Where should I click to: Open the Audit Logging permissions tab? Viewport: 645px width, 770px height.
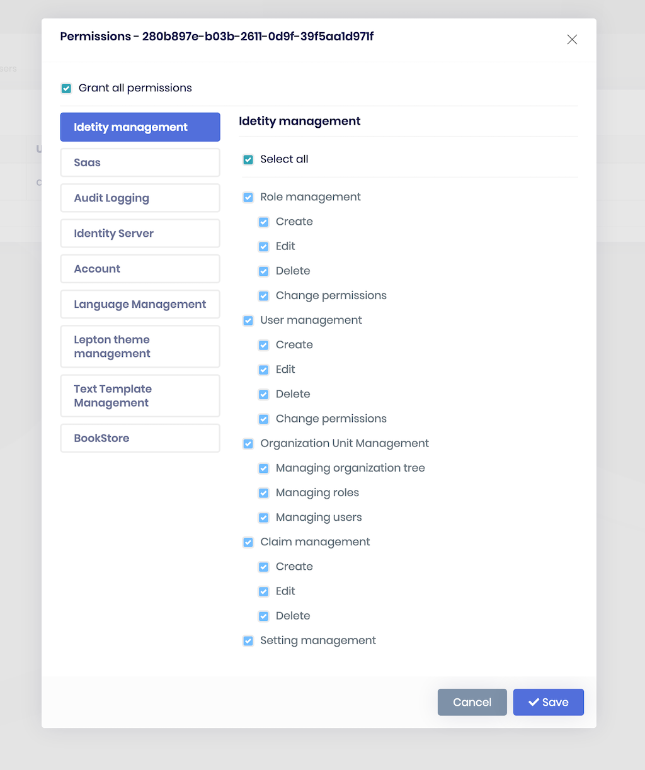coord(140,198)
